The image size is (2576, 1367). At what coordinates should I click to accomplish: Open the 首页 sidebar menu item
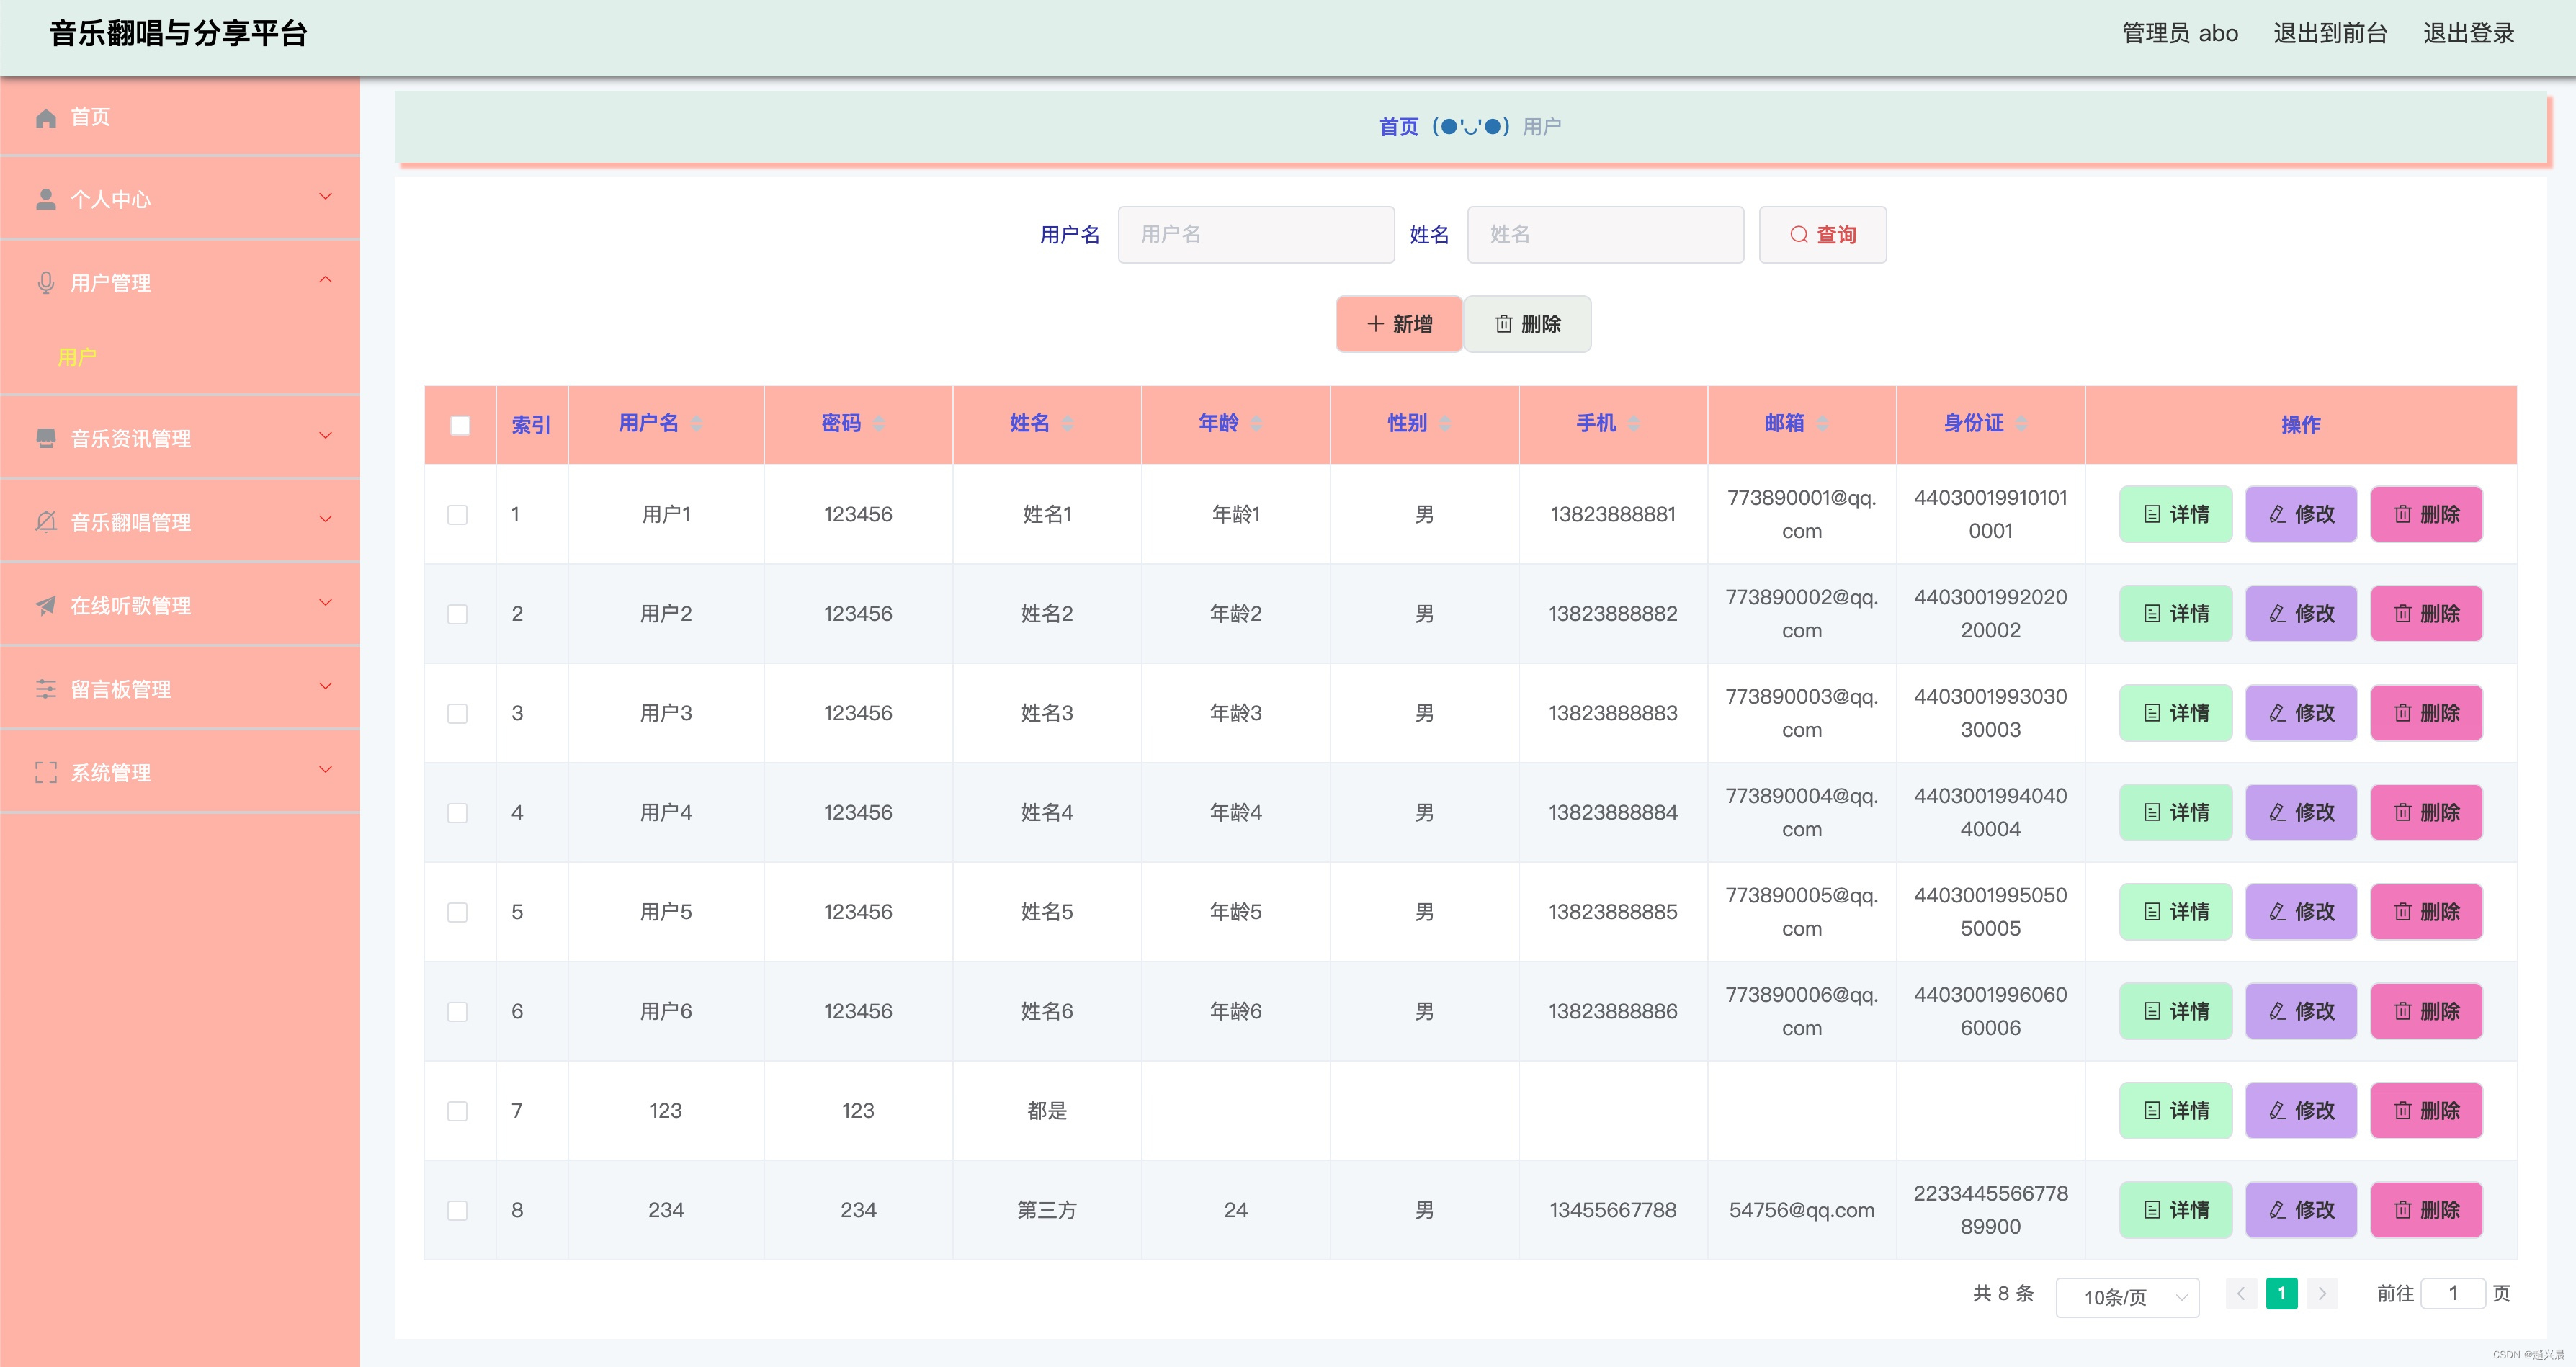[180, 117]
